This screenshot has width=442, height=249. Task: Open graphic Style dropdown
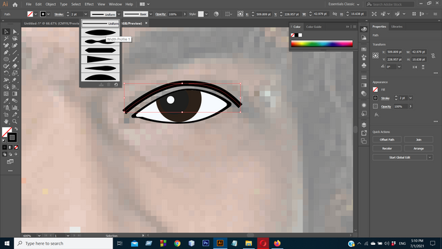(206, 14)
